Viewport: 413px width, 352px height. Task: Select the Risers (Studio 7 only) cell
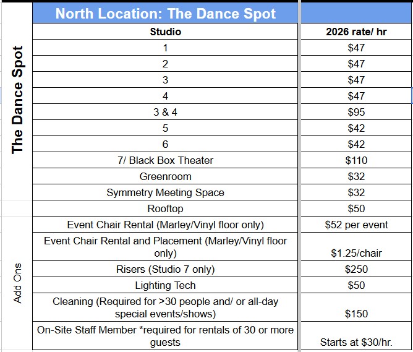click(166, 269)
